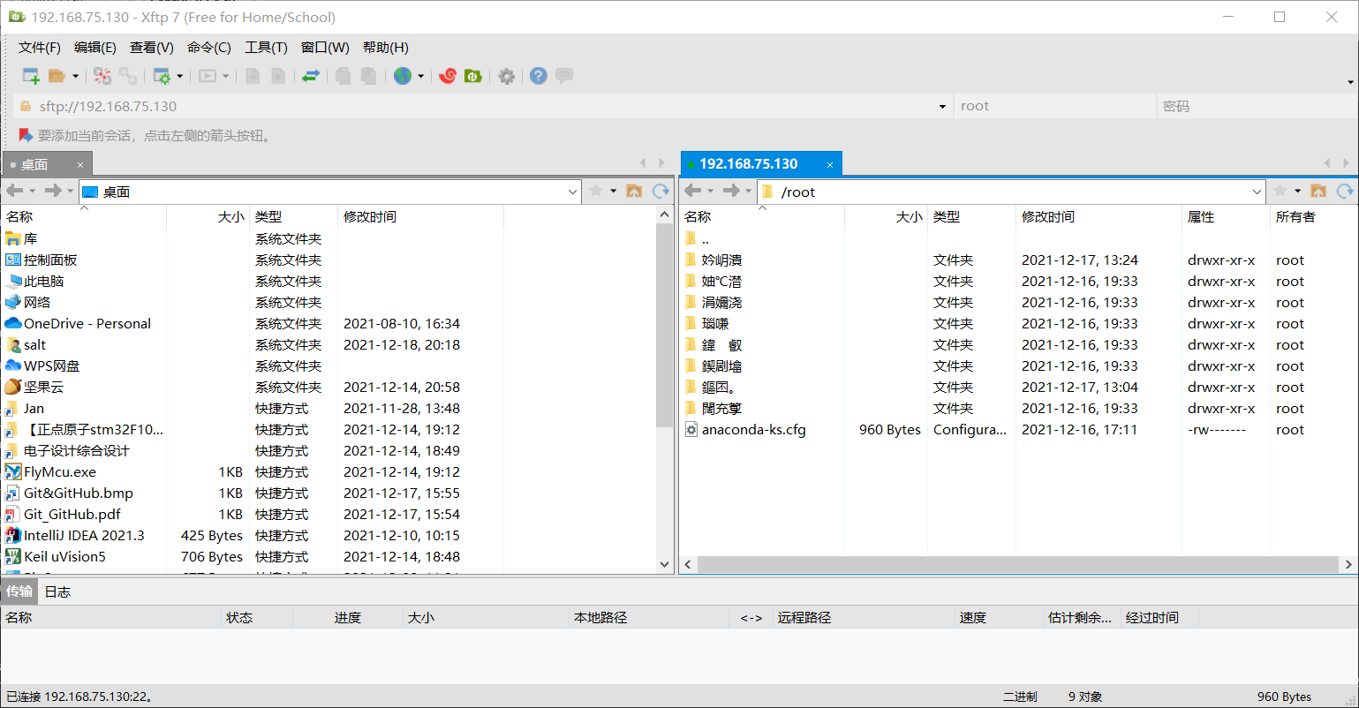Viewport: 1359px width, 708px height.
Task: Expand the Open session dropdown arrow
Action: click(75, 76)
